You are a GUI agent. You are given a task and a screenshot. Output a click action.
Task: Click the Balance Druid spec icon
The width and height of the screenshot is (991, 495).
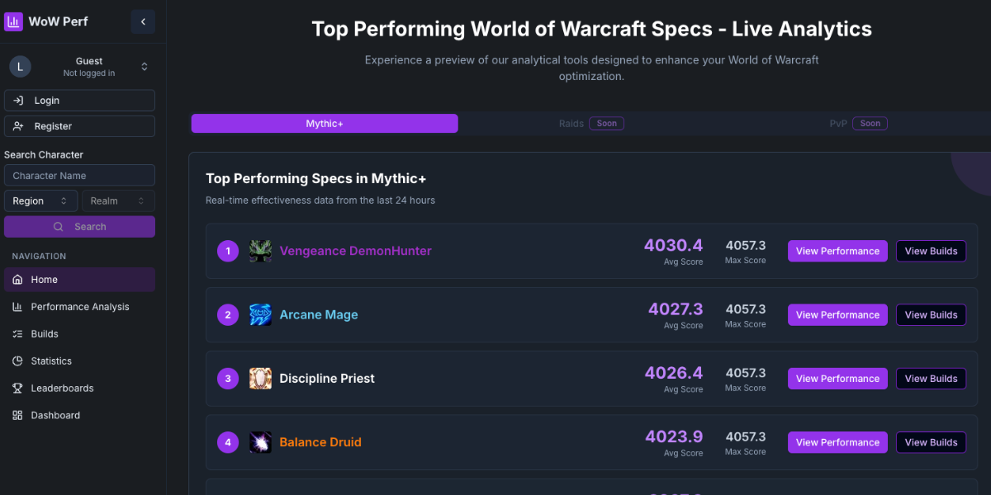pyautogui.click(x=260, y=442)
